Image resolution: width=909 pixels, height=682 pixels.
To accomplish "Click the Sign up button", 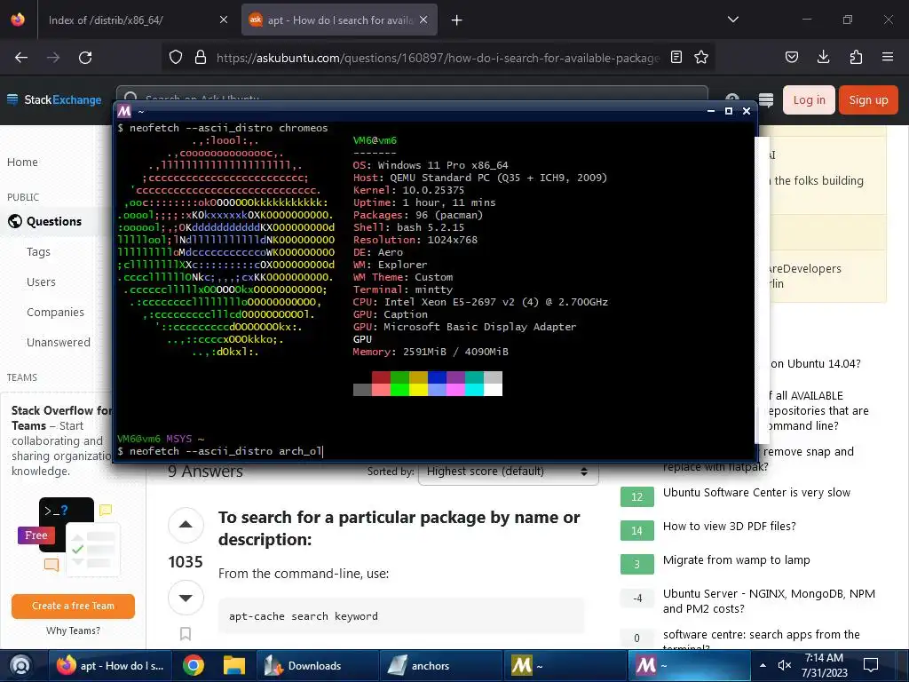I will [868, 99].
